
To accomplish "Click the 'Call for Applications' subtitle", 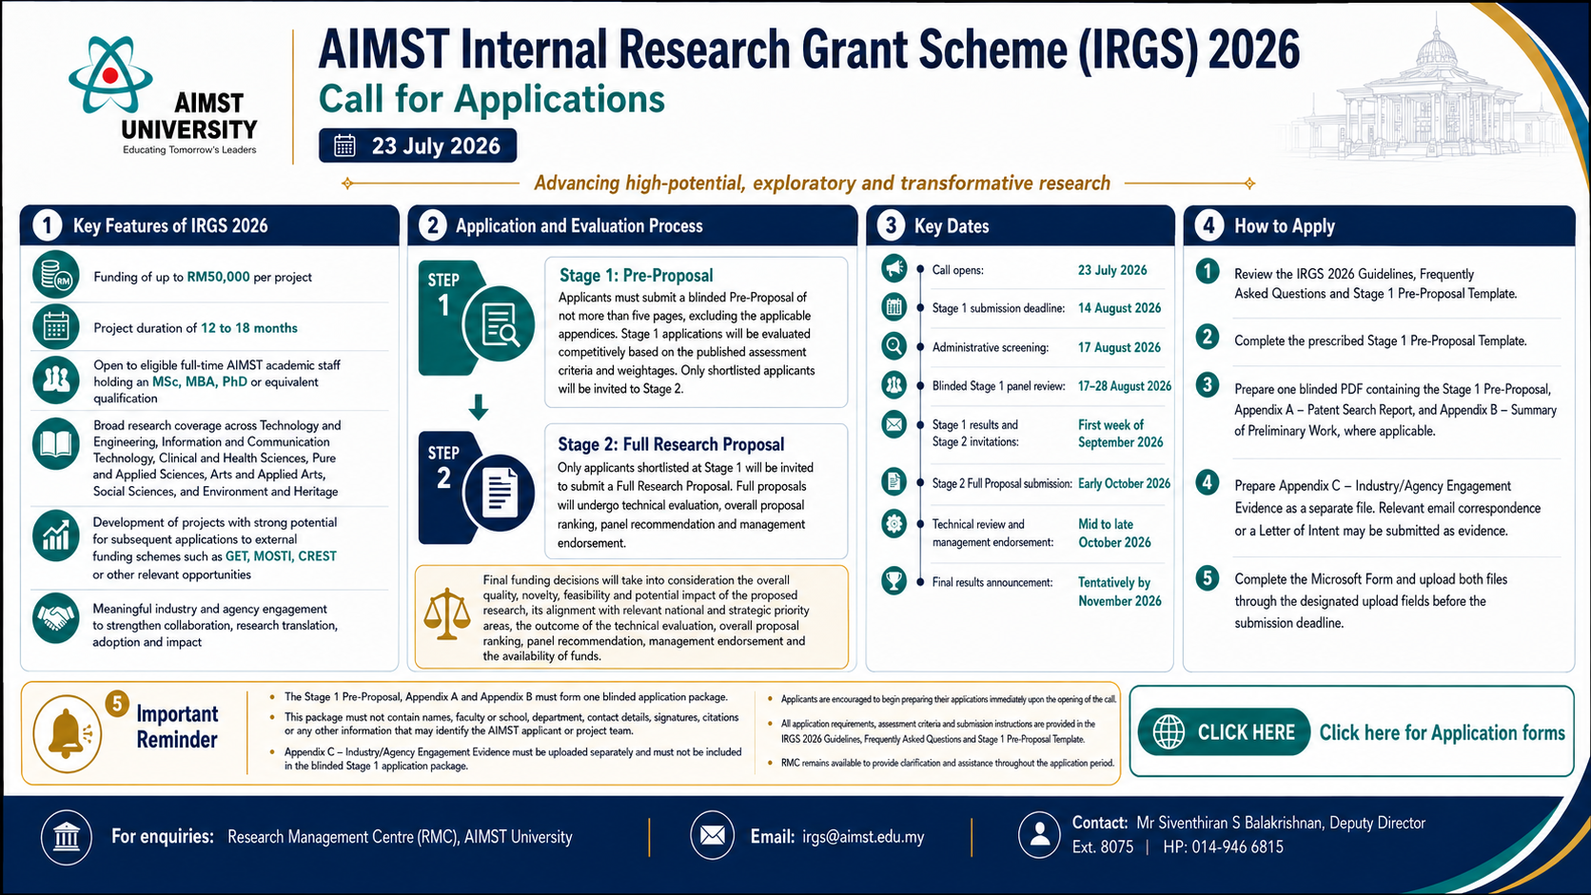I will 492,99.
